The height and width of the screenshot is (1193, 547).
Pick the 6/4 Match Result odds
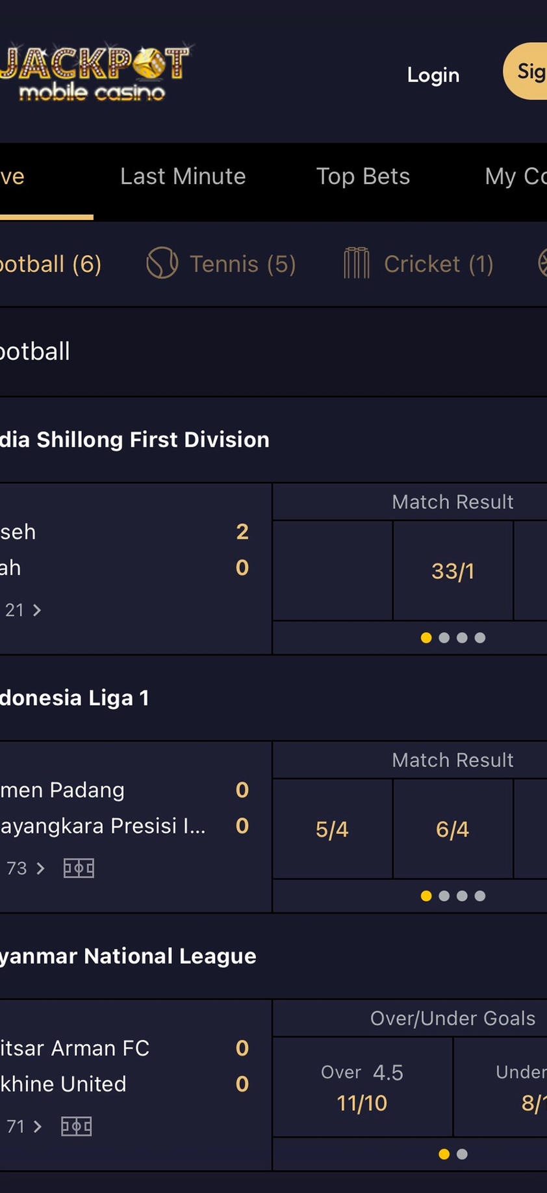pyautogui.click(x=453, y=829)
